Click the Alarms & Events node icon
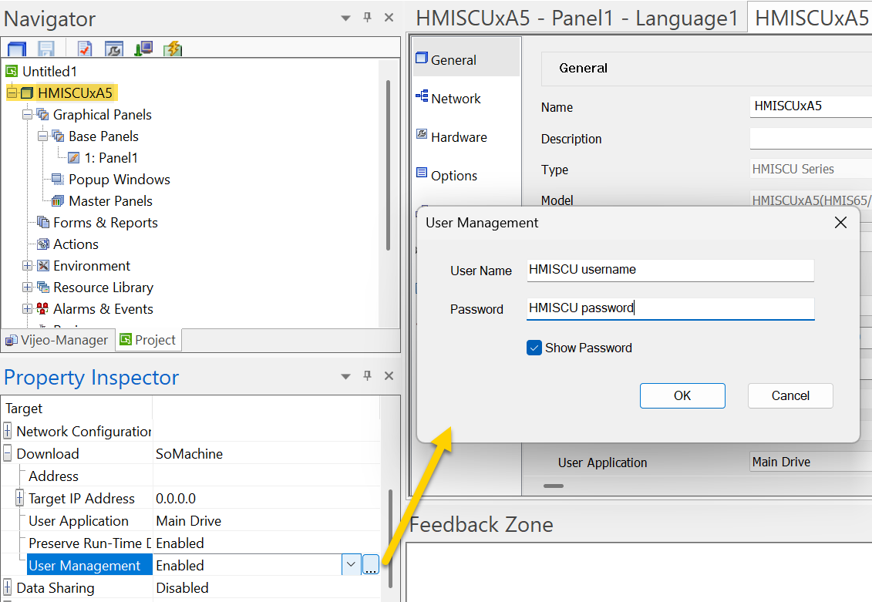Viewport: 872px width, 602px height. [43, 308]
